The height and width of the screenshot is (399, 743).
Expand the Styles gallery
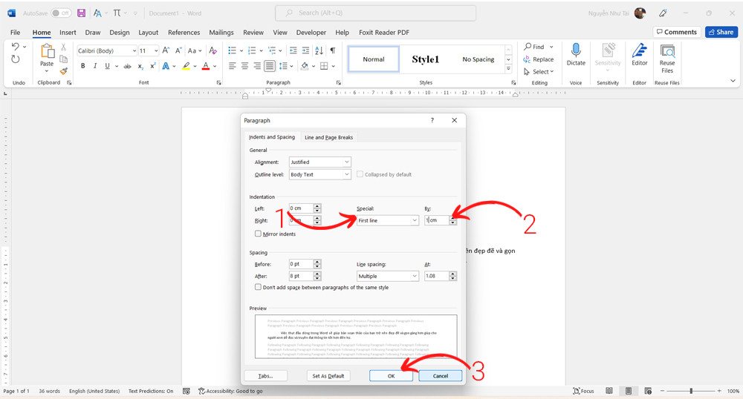[x=508, y=69]
